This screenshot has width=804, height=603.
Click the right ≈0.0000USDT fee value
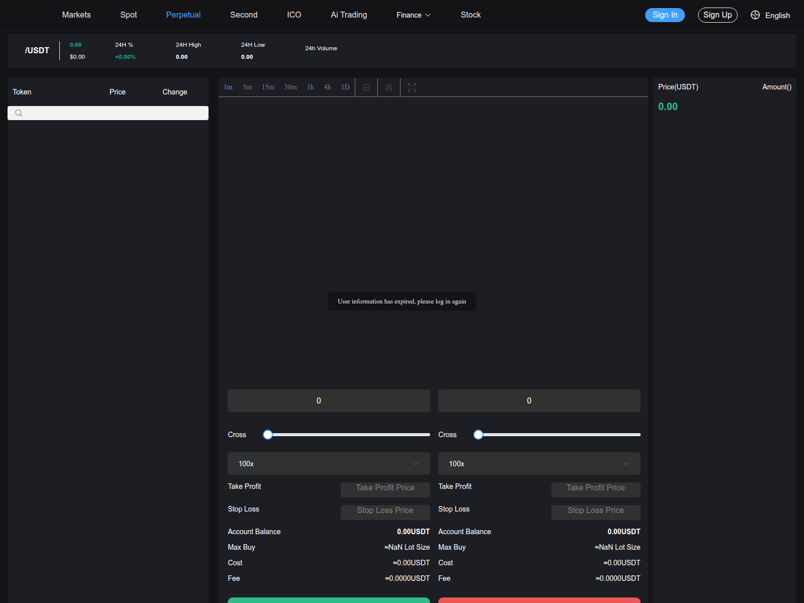618,578
